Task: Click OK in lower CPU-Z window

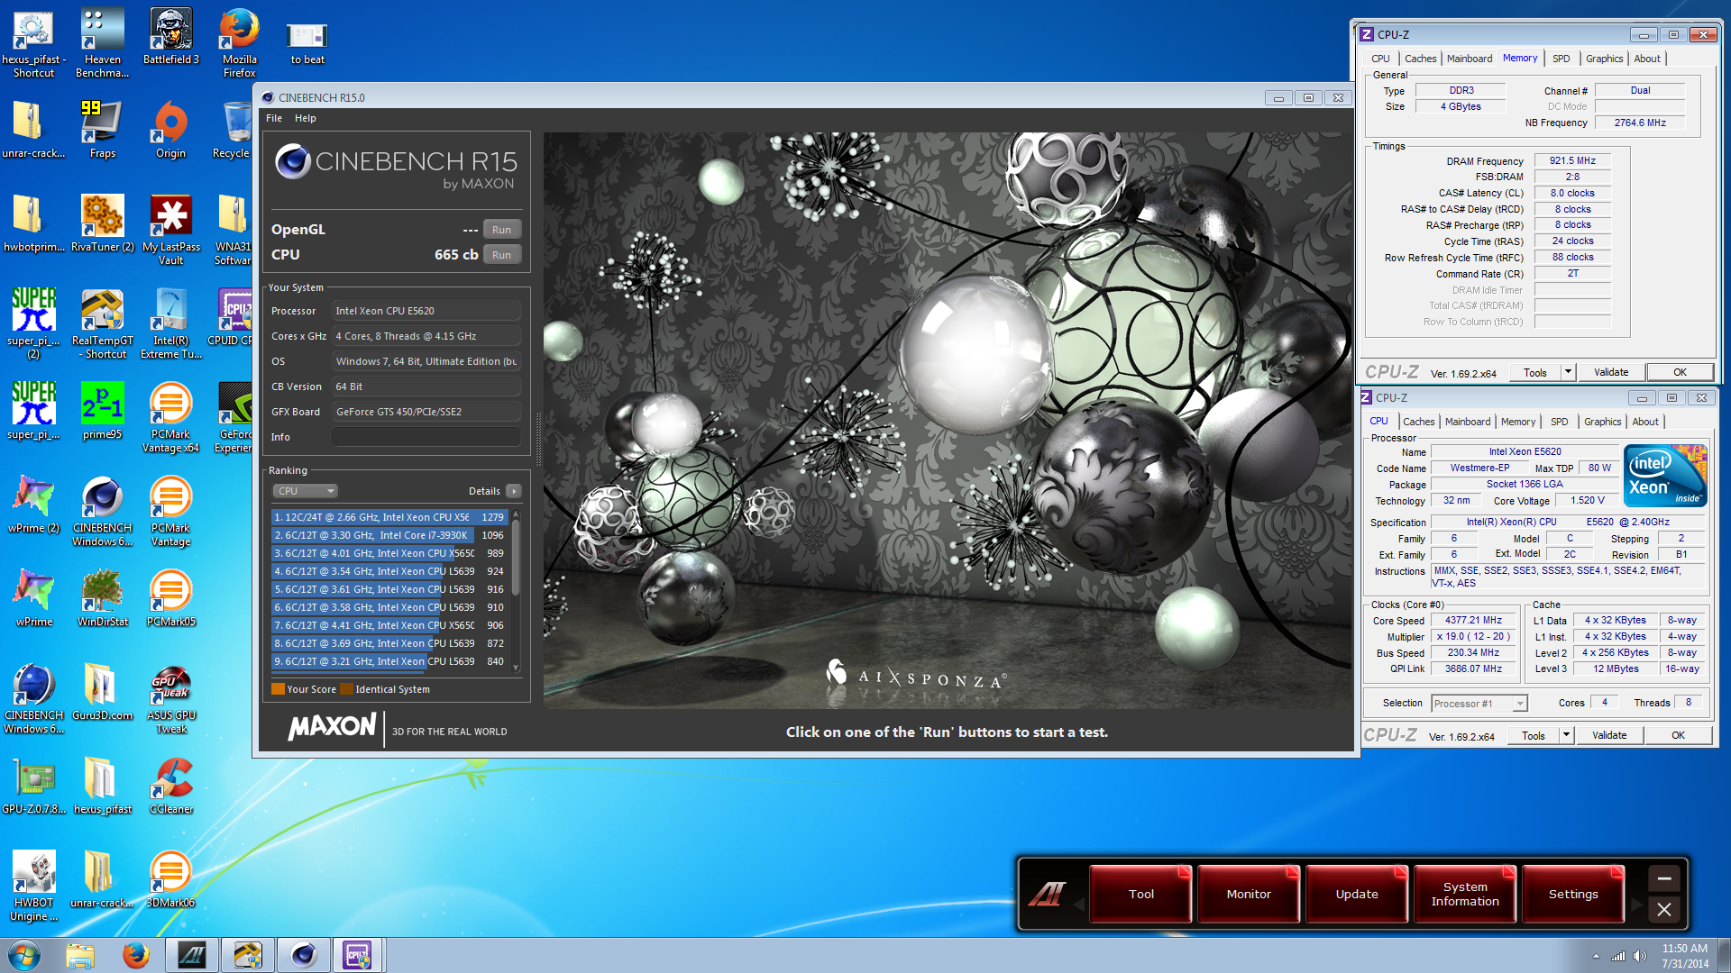Action: pyautogui.click(x=1678, y=735)
